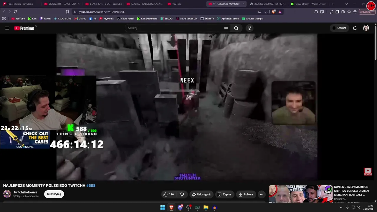Activate voice search microphone on YouTube
This screenshot has width=377, height=212.
click(x=249, y=28)
